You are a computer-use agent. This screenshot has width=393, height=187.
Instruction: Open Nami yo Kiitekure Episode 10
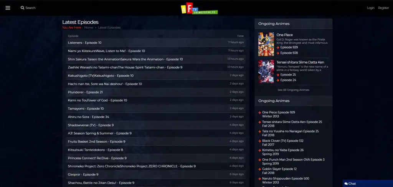106,51
